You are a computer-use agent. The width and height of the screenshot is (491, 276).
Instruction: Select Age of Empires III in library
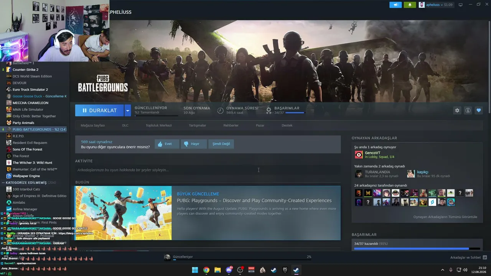(40, 196)
